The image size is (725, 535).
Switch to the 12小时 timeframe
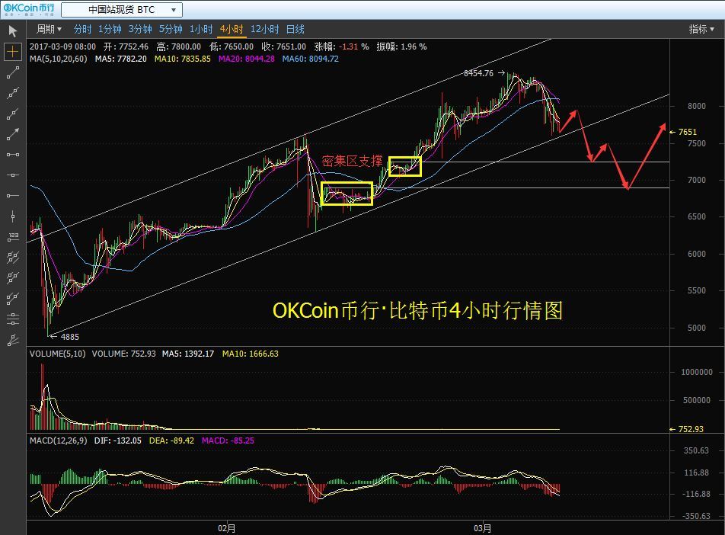tap(265, 29)
